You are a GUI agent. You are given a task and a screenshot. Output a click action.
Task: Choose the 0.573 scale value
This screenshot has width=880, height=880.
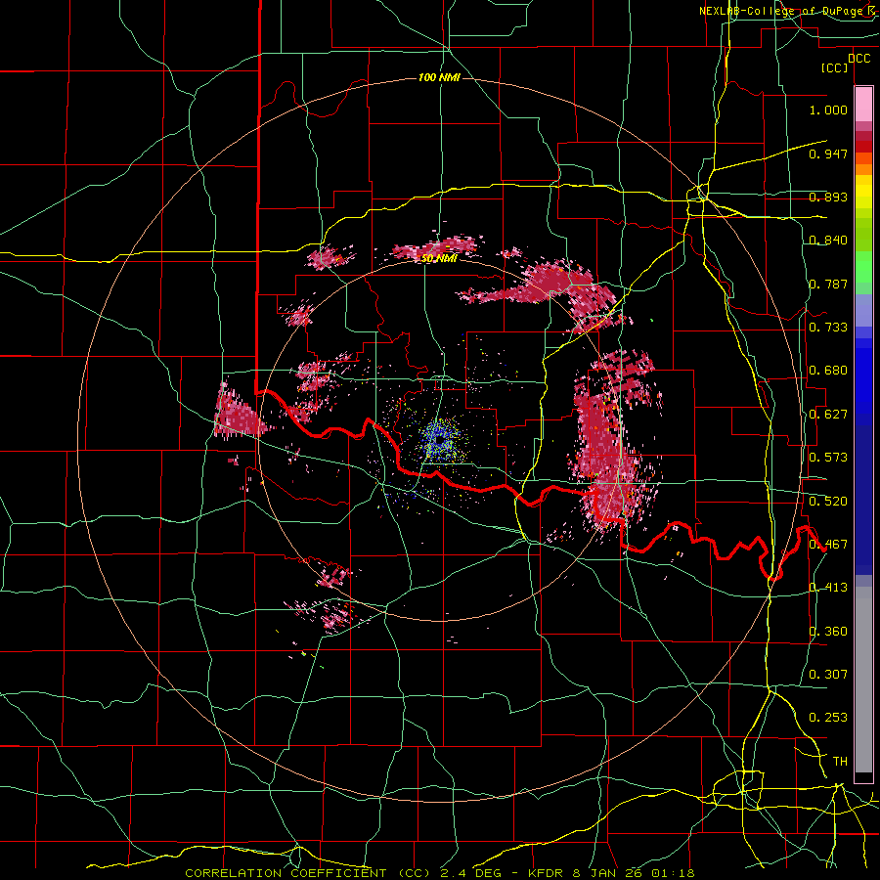(828, 458)
